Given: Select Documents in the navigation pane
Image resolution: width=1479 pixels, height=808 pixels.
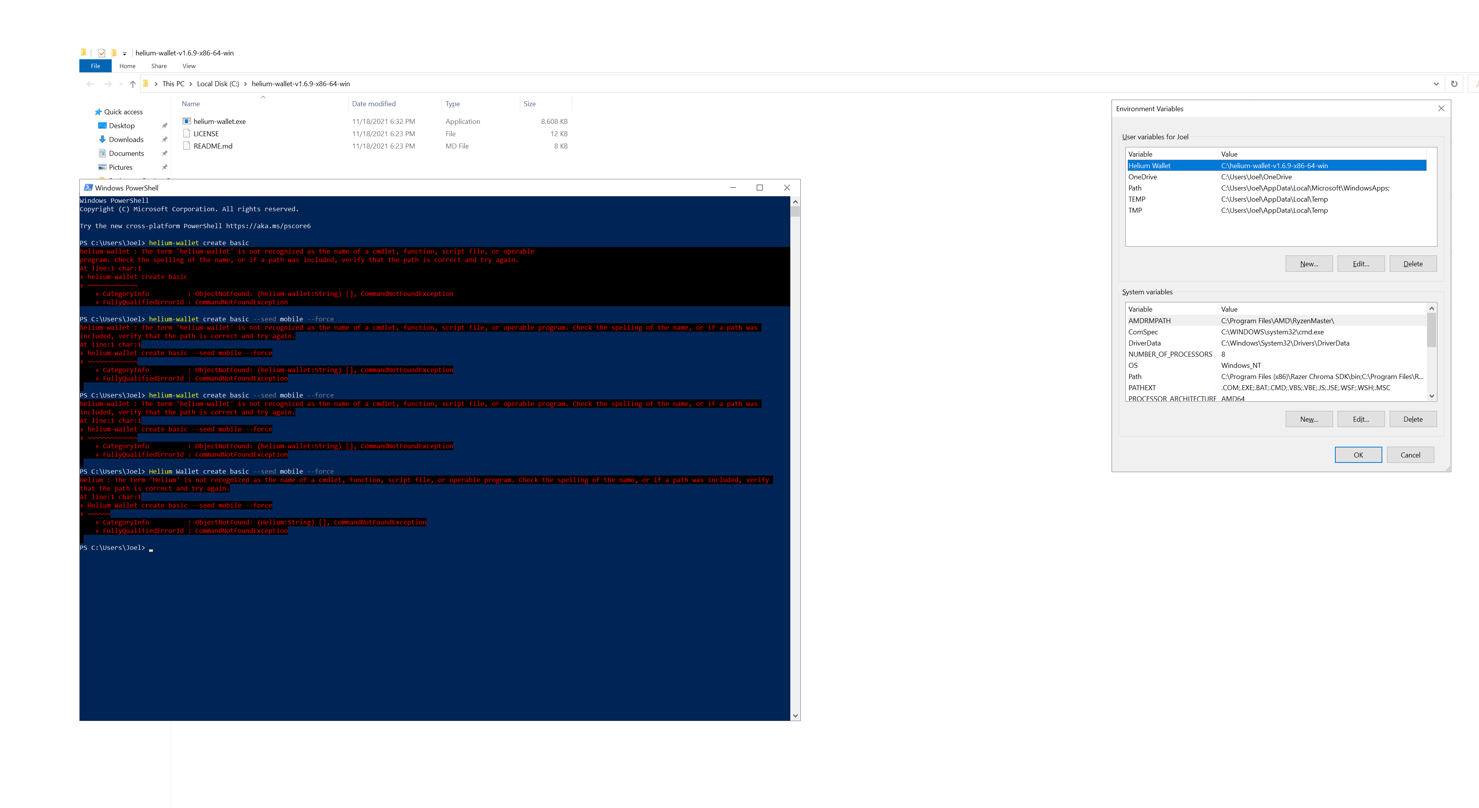Looking at the screenshot, I should click(x=127, y=153).
